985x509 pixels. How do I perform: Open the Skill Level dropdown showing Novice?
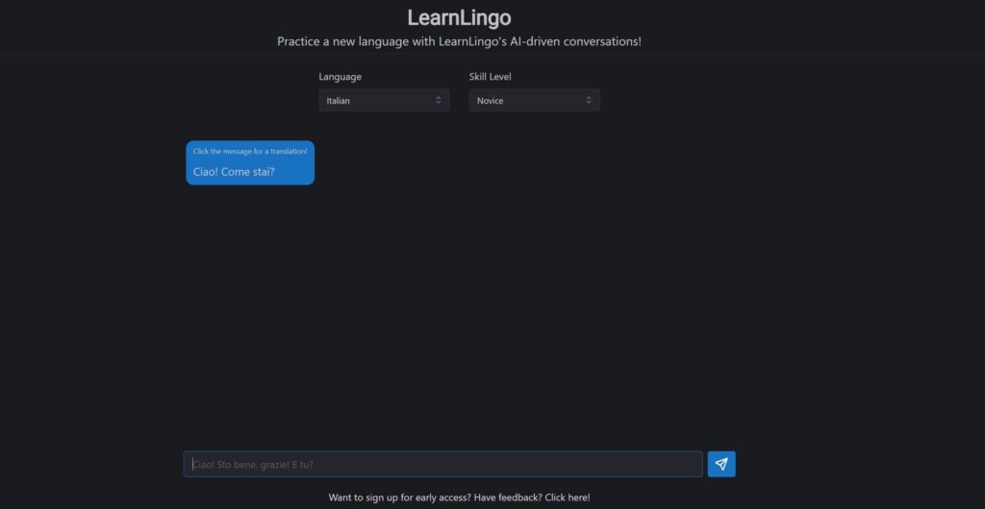coord(534,100)
